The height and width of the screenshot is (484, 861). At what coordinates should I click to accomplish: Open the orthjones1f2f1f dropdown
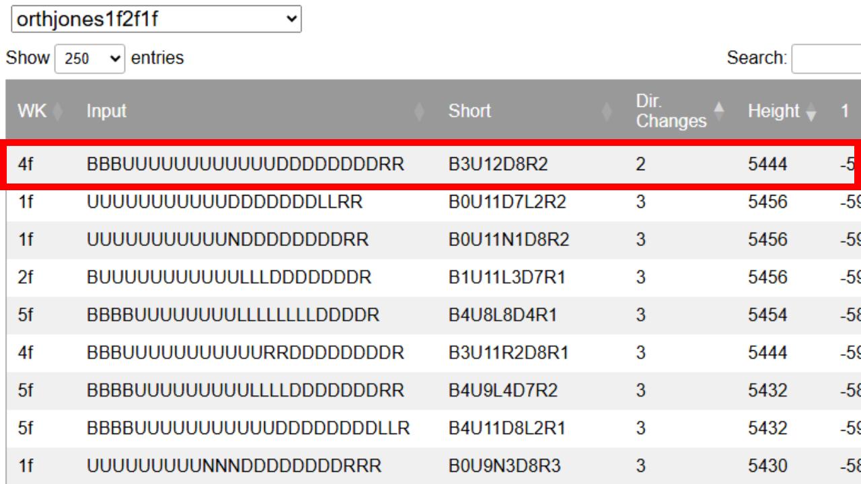tap(156, 19)
